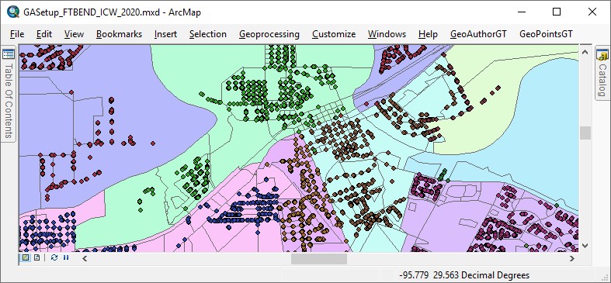Screen dimensions: 611x283
Task: Open the Geoprocessing menu
Action: (269, 34)
